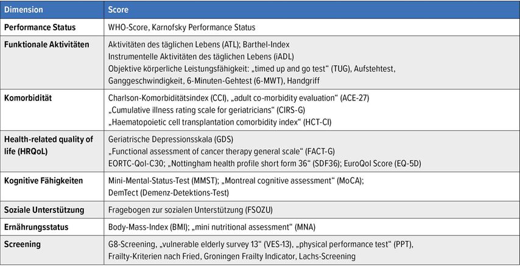The height and width of the screenshot is (266, 520).
Task: Select the Barthel-Index line
Action: click(x=199, y=44)
